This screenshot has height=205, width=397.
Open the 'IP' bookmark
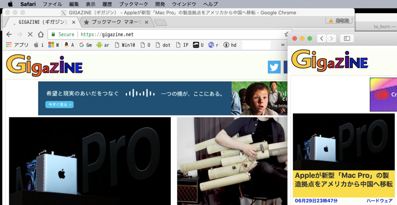182,45
